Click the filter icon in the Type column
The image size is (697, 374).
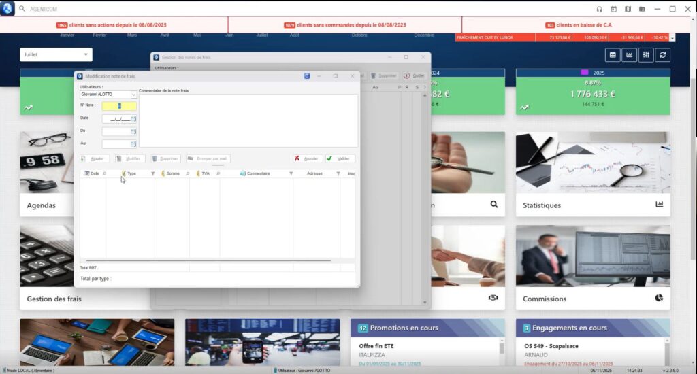coord(152,174)
